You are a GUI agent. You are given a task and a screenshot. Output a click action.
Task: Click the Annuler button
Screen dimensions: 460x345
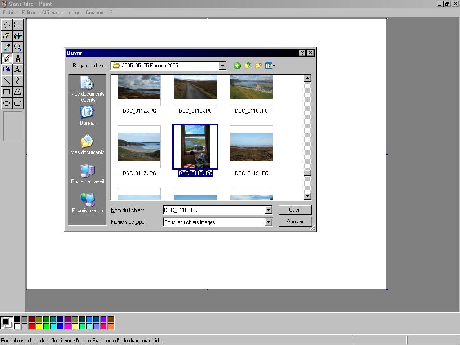pos(295,221)
